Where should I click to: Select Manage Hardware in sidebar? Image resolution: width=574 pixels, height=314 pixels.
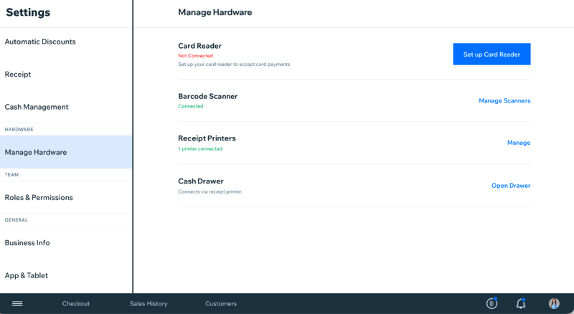(x=66, y=152)
